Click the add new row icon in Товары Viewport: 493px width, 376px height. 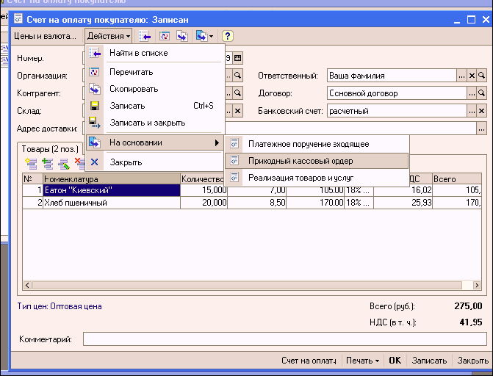[29, 163]
